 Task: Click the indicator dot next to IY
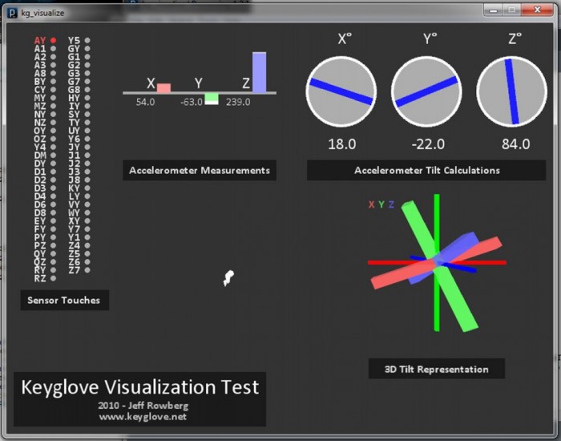(87, 106)
